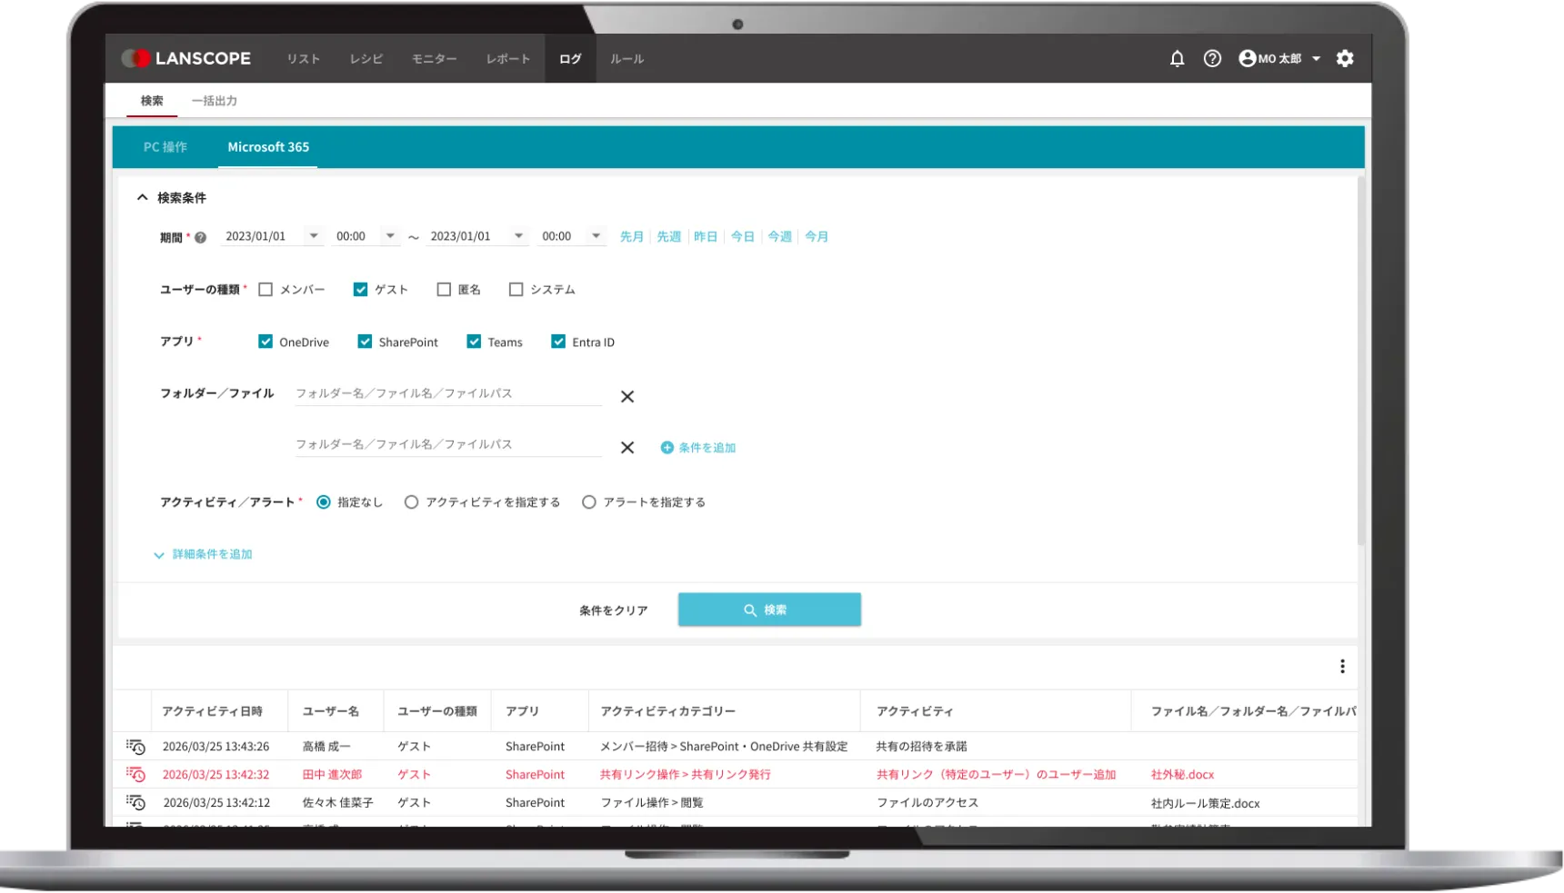Open the notification bell icon
Image resolution: width=1564 pixels, height=893 pixels.
coord(1177,58)
